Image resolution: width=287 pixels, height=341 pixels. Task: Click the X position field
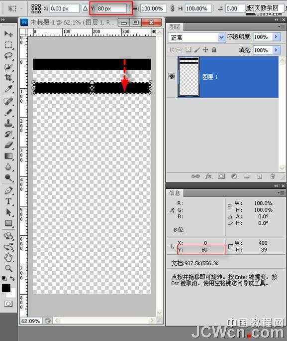65,8
